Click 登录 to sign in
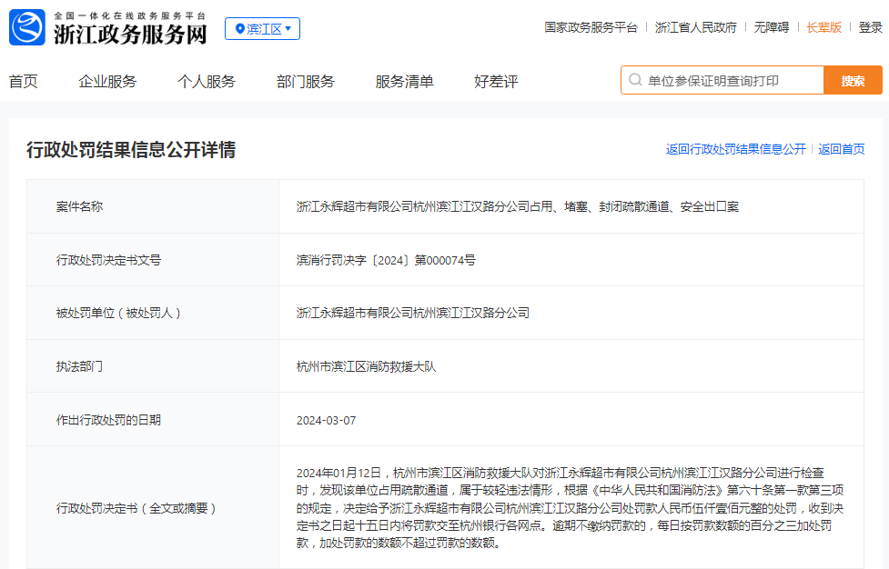The height and width of the screenshot is (569, 889). [870, 27]
